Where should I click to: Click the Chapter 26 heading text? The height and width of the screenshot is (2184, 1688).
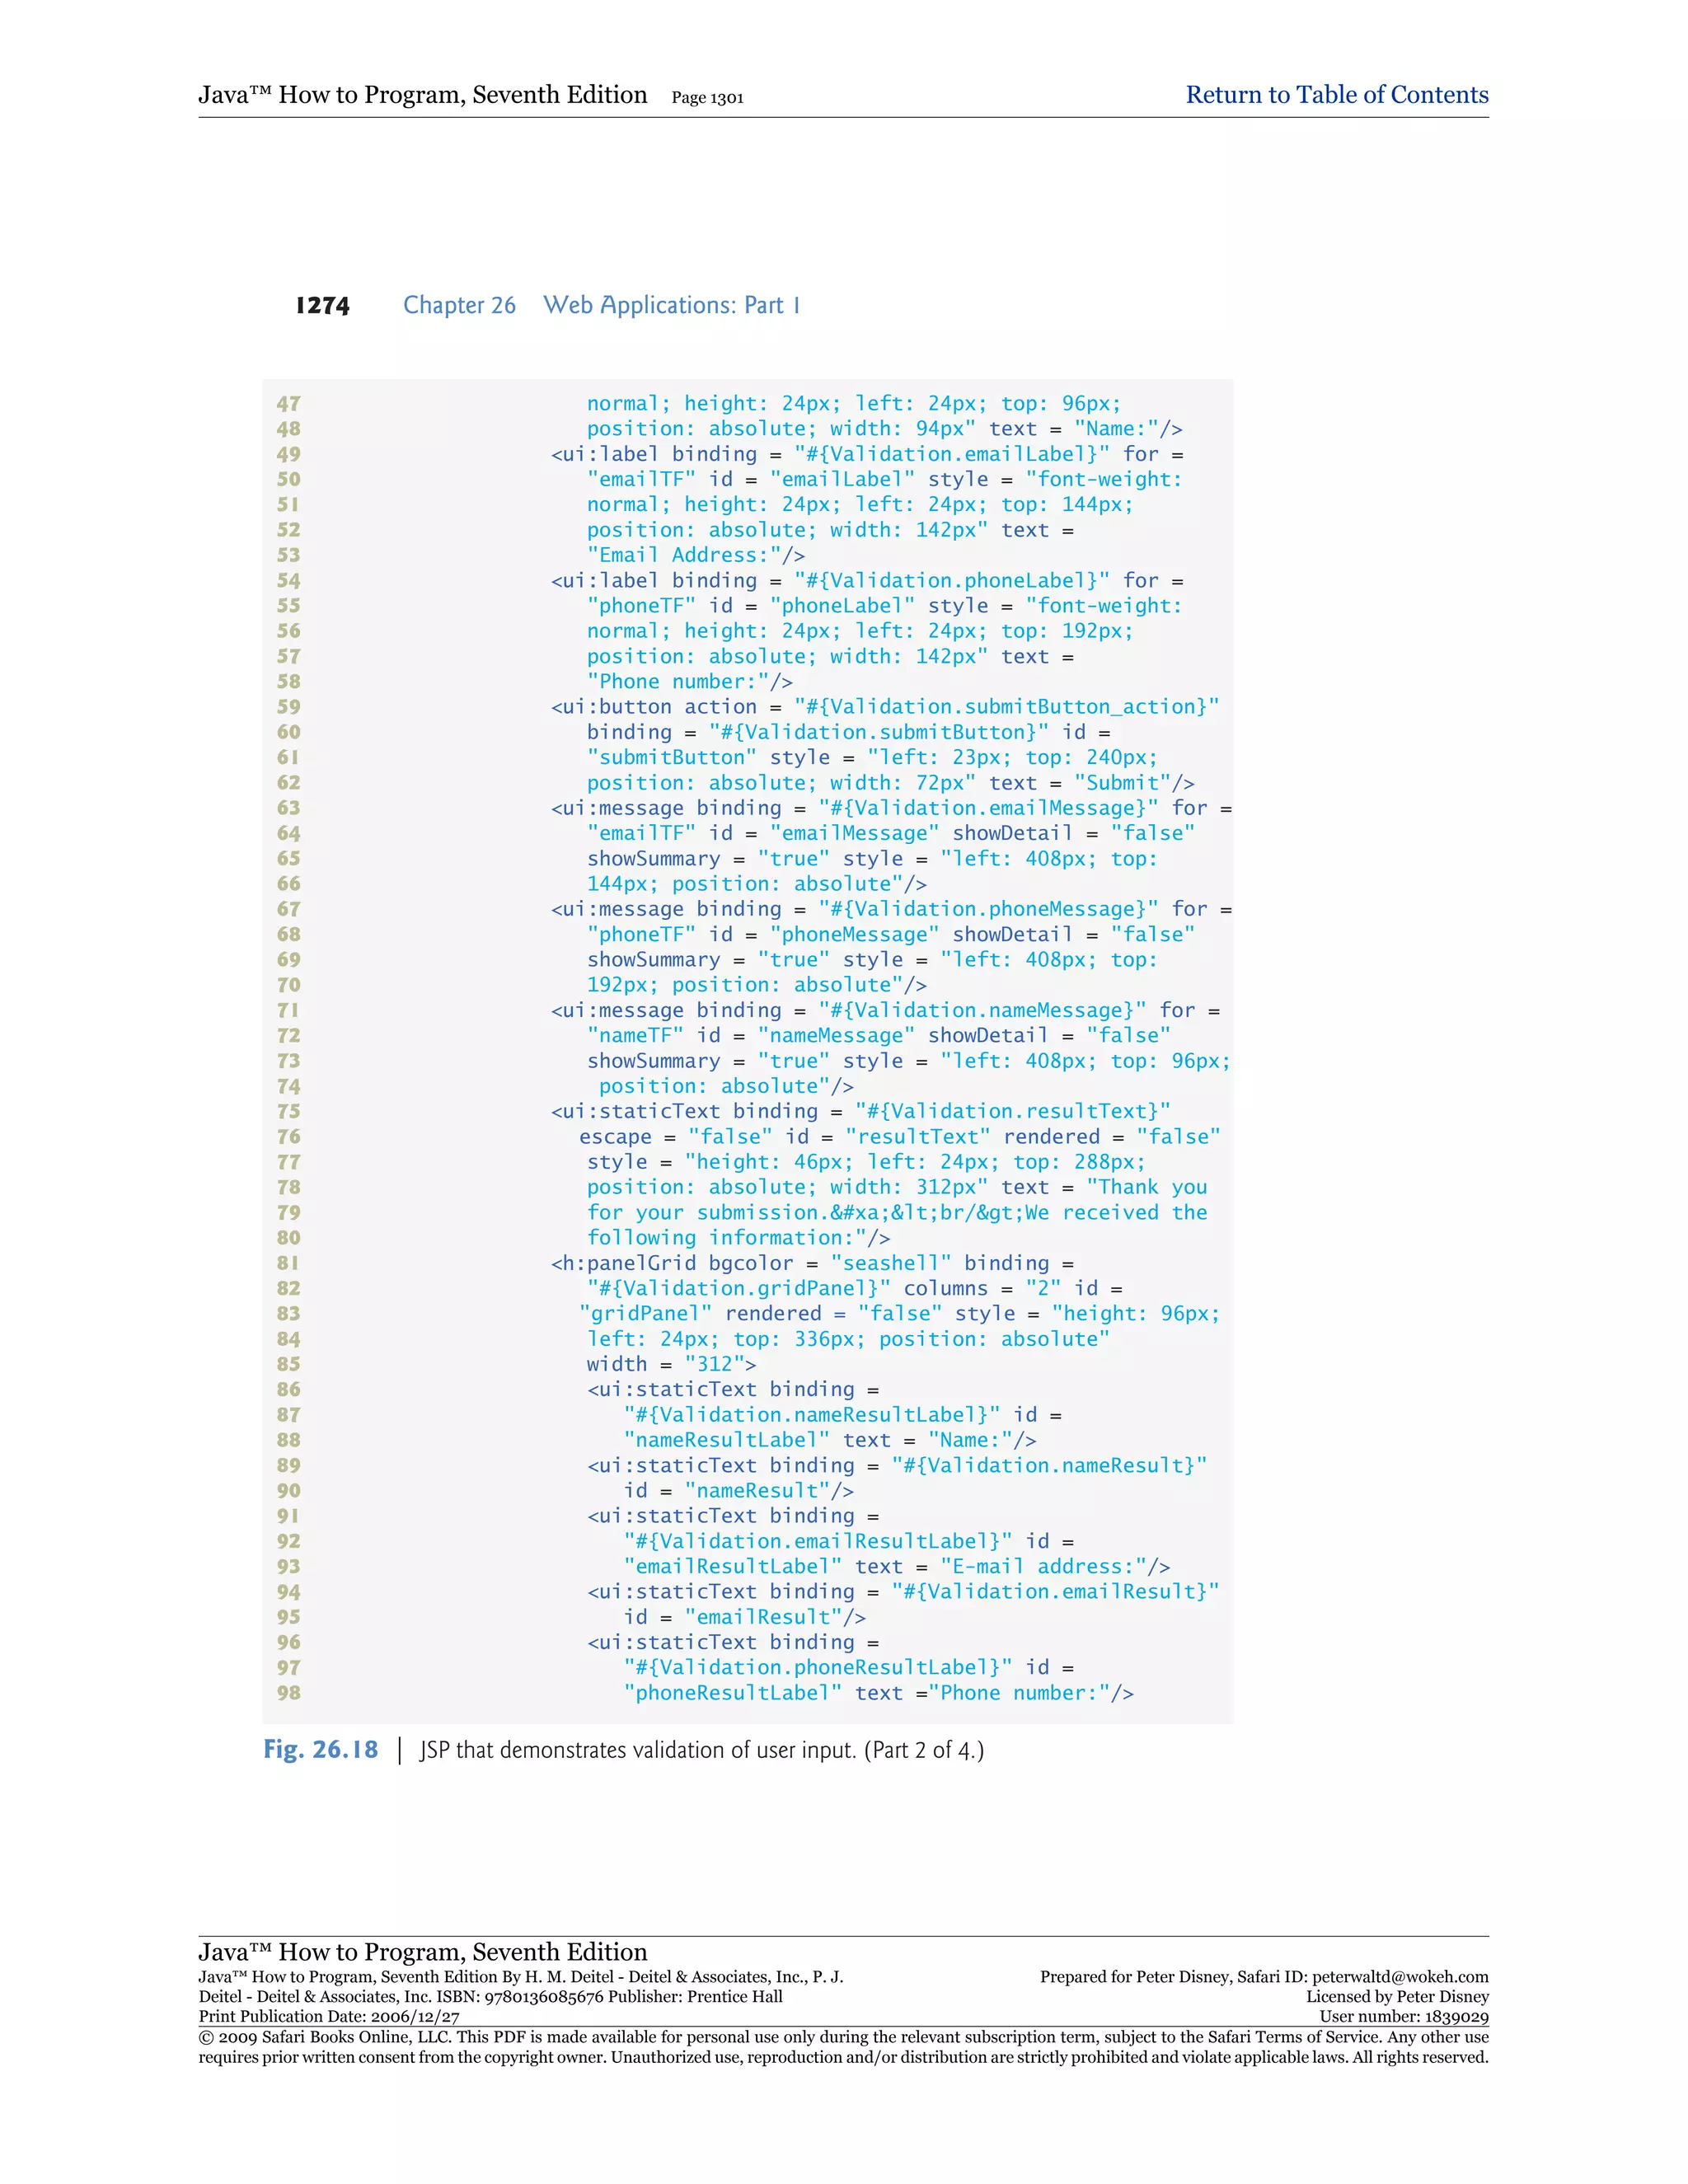point(459,305)
